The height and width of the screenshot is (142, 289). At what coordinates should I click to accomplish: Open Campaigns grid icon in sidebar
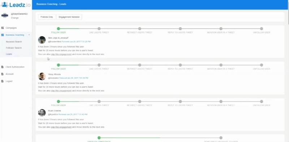(x=3, y=28)
